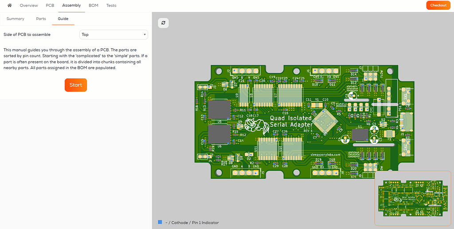Viewport: 454px width, 229px height.
Task: Click the PCB minimap thumbnail
Action: coord(412,198)
